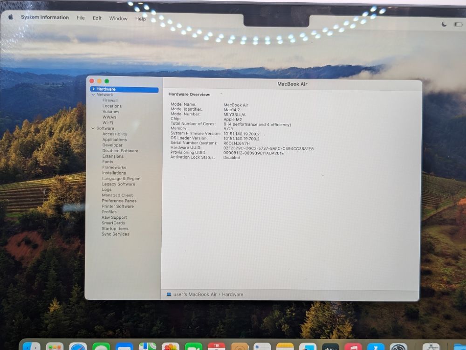Open Messages from the Dock
Viewport: 466px width, 350px height.
coord(101,346)
